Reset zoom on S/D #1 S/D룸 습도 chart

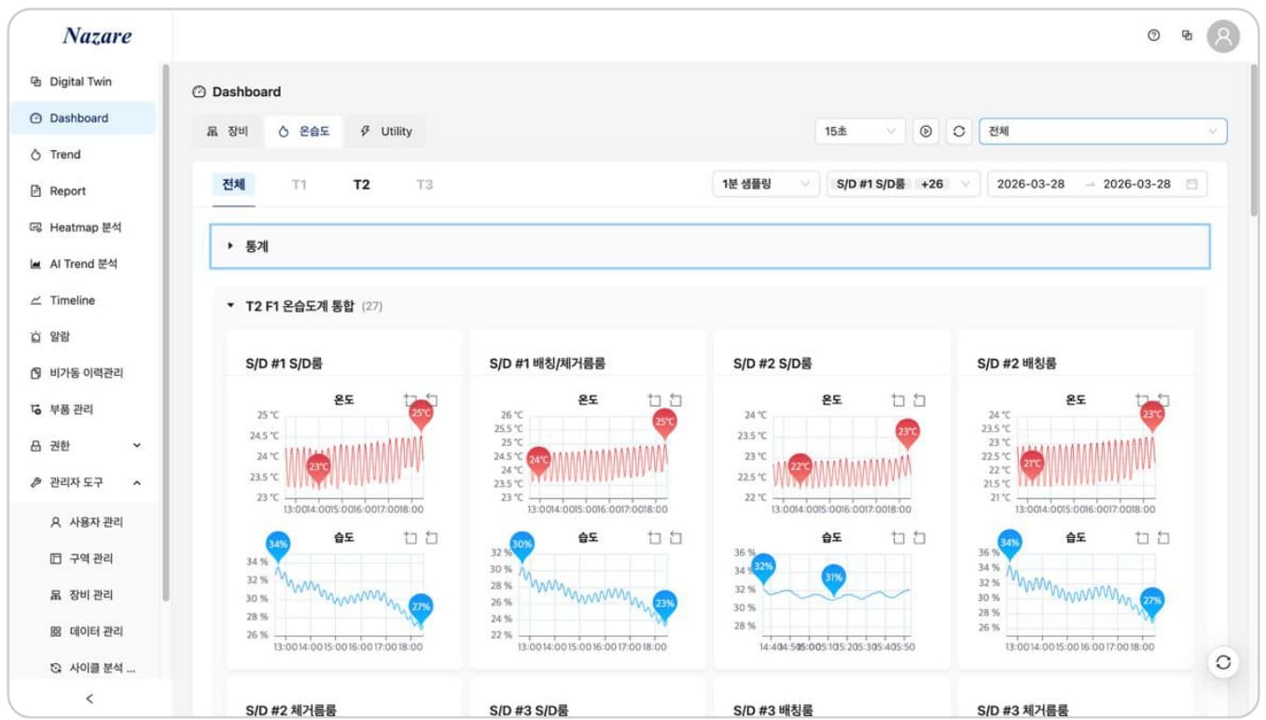pyautogui.click(x=431, y=537)
